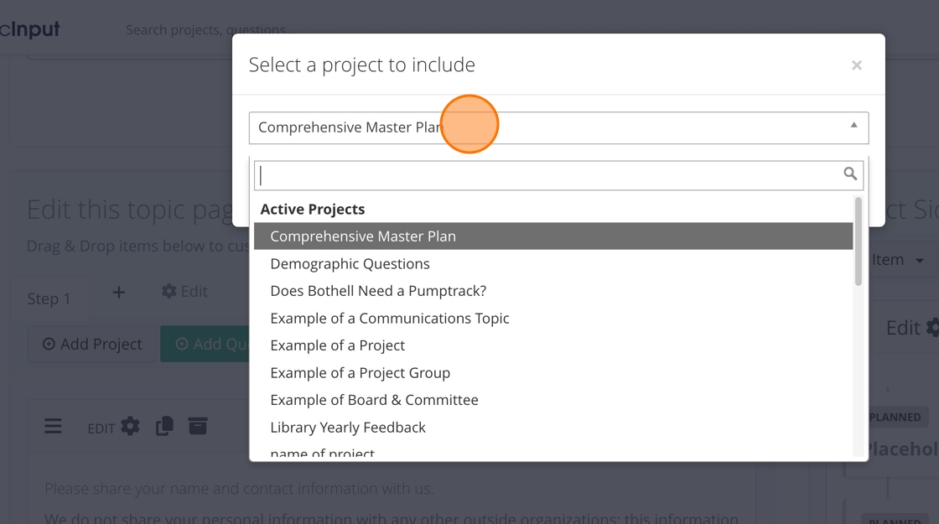Click the archive box icon
The image size is (939, 524).
[197, 426]
